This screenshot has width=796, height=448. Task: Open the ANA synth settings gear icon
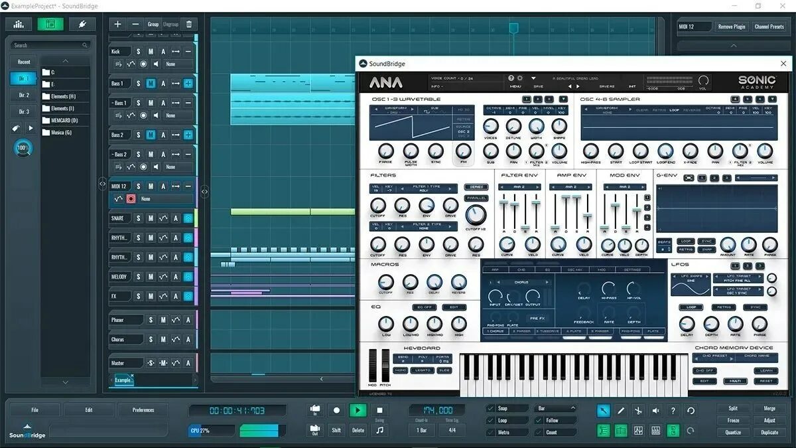[519, 78]
